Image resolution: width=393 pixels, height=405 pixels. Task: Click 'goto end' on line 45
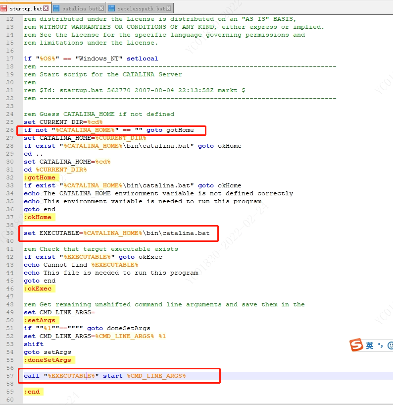point(40,281)
